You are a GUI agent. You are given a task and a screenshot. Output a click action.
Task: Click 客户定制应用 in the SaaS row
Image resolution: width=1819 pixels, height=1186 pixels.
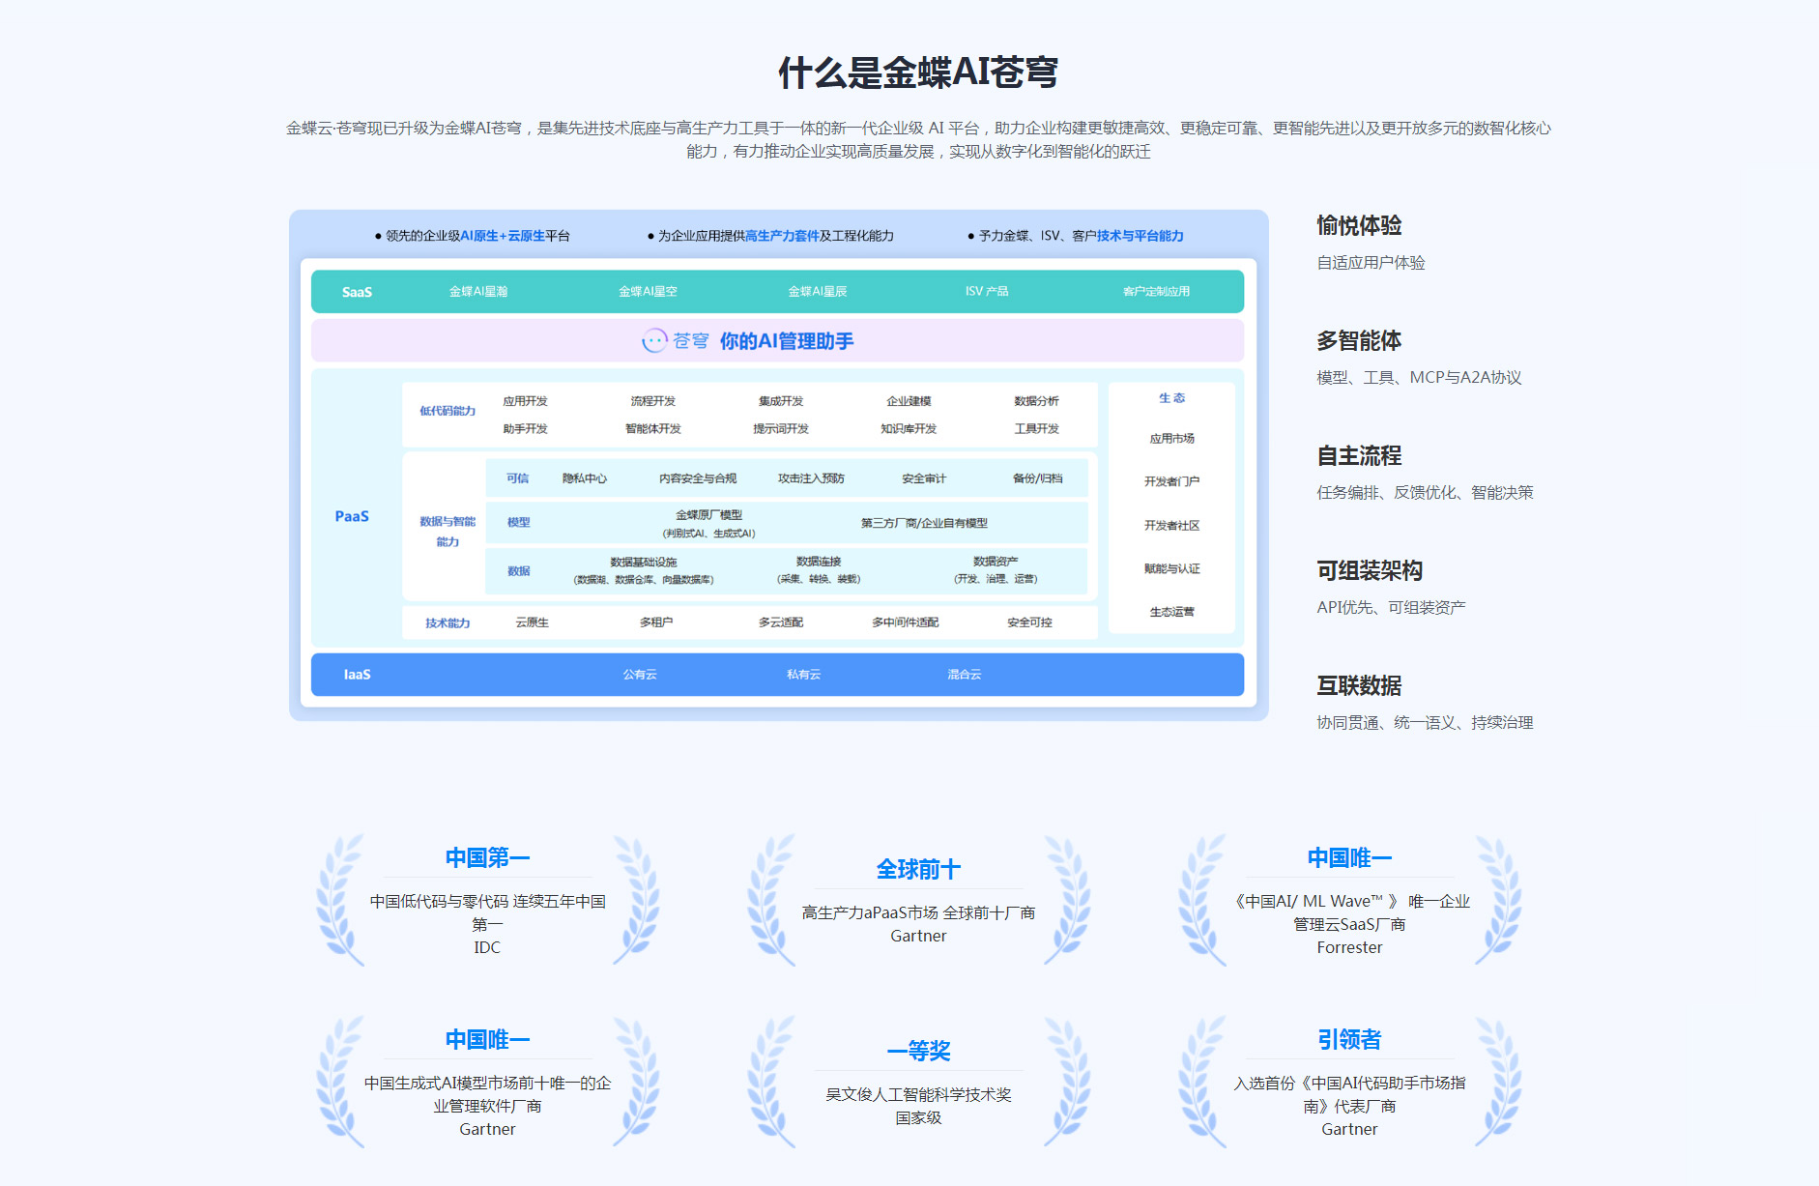[x=1157, y=291]
